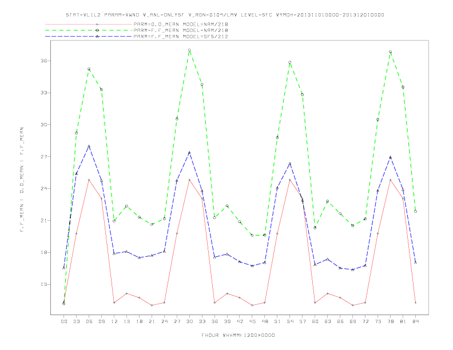Click x-axis forecast hour label 48
The width and height of the screenshot is (453, 350).
[265, 321]
